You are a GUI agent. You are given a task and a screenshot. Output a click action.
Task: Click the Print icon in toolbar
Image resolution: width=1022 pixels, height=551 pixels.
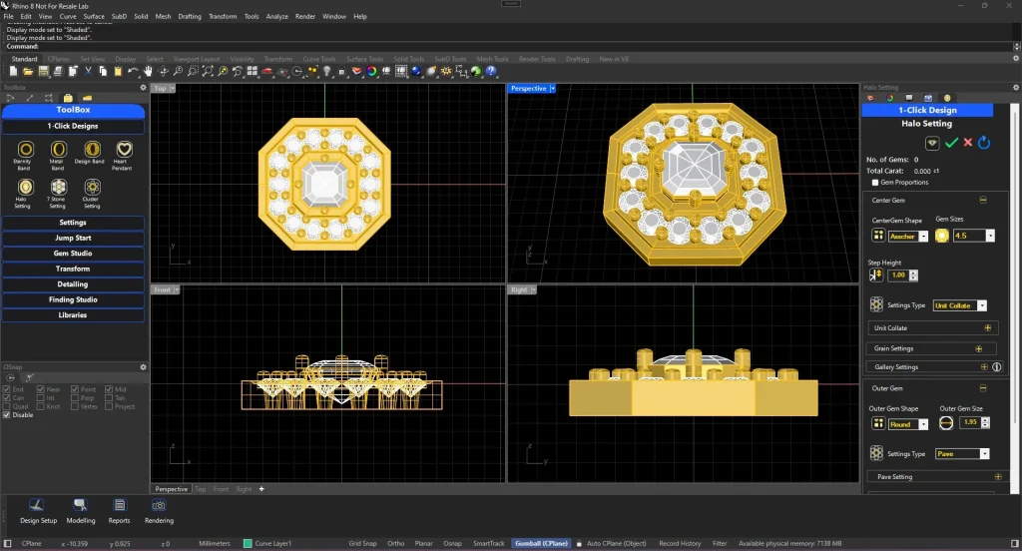tap(58, 71)
